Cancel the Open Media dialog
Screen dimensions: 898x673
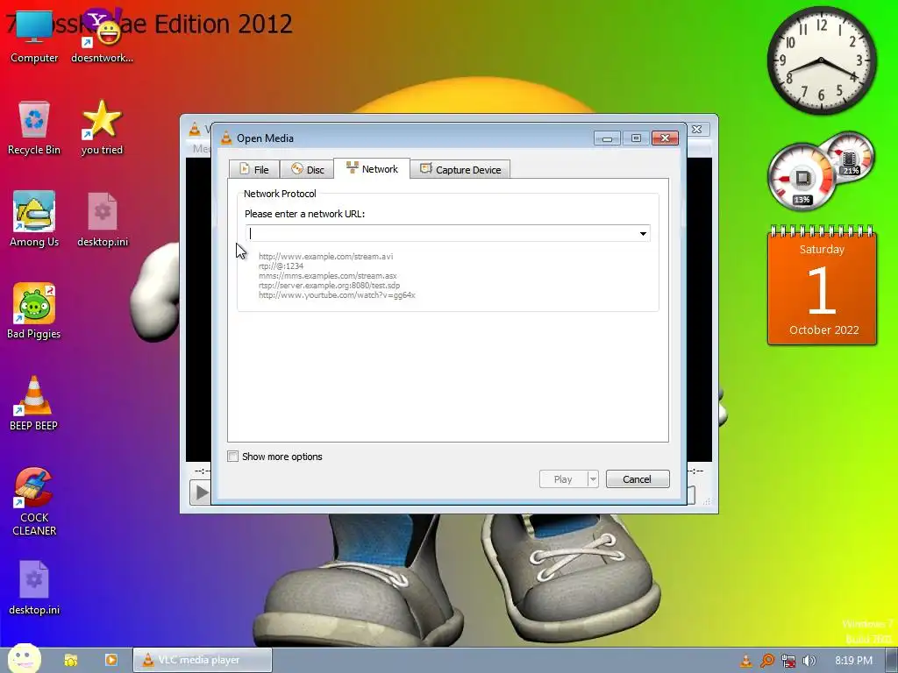tap(638, 479)
